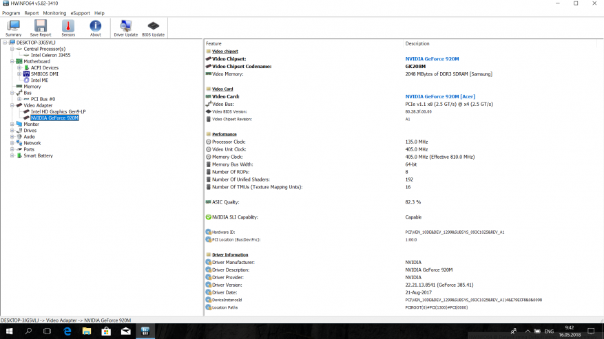
Task: Open the Help menu
Action: point(99,13)
